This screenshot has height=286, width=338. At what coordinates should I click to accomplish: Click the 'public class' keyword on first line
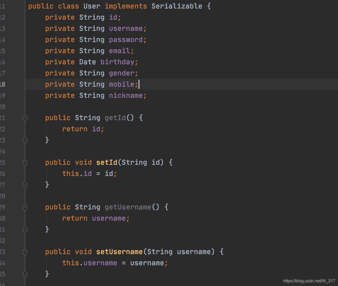53,6
